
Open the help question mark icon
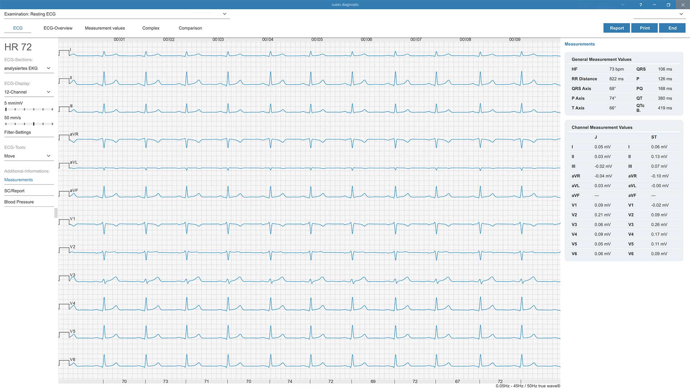(x=640, y=5)
